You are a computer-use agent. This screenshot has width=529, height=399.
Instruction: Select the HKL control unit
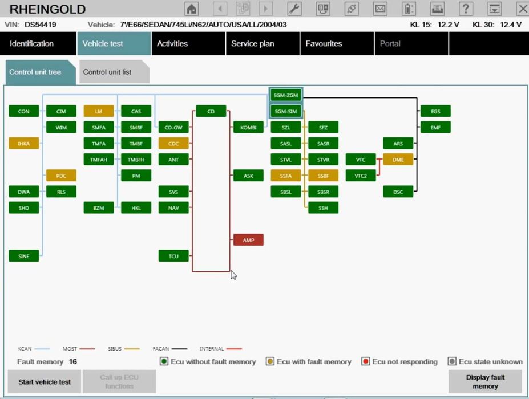click(x=136, y=208)
